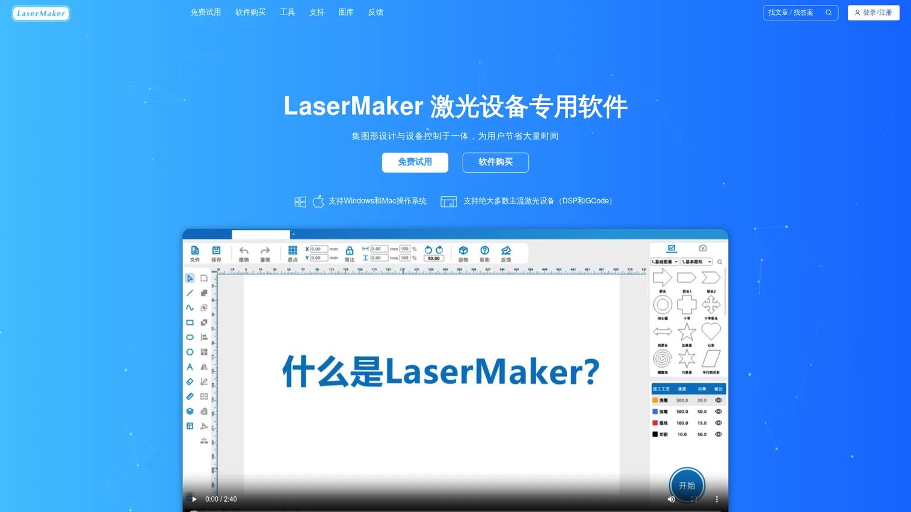The height and width of the screenshot is (512, 911).
Task: Expand the 1.基本图形 dropdown
Action: (697, 262)
